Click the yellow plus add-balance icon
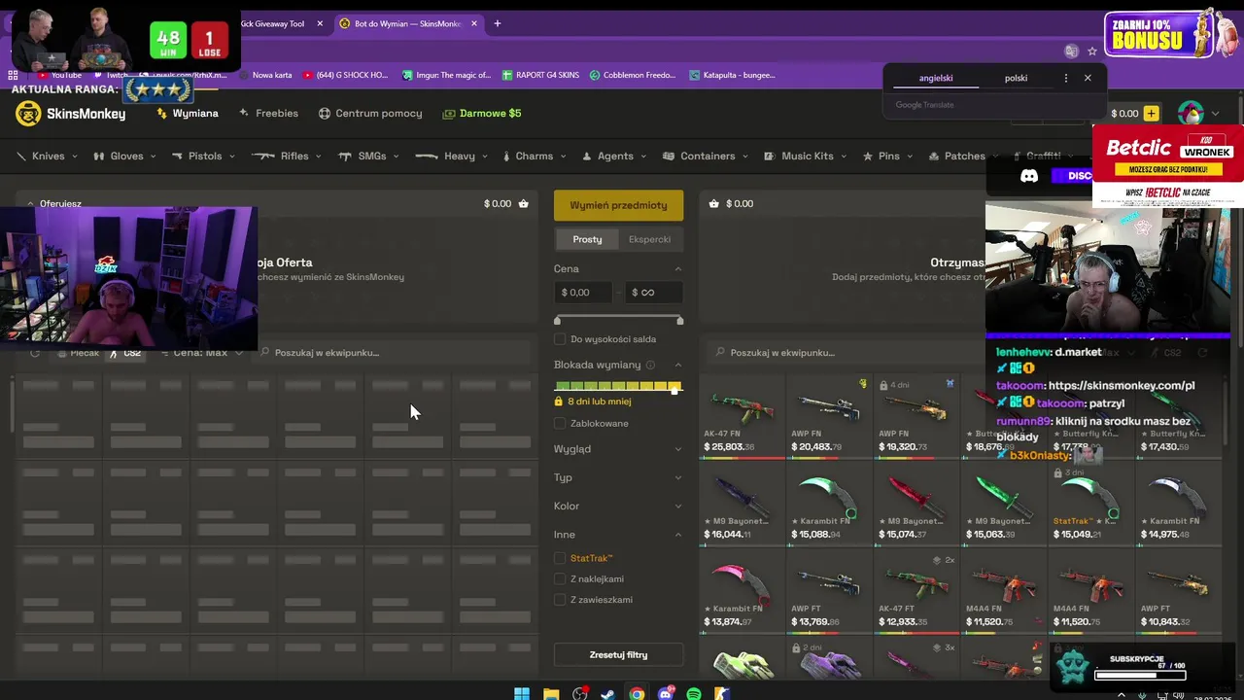The image size is (1244, 700). (1152, 114)
